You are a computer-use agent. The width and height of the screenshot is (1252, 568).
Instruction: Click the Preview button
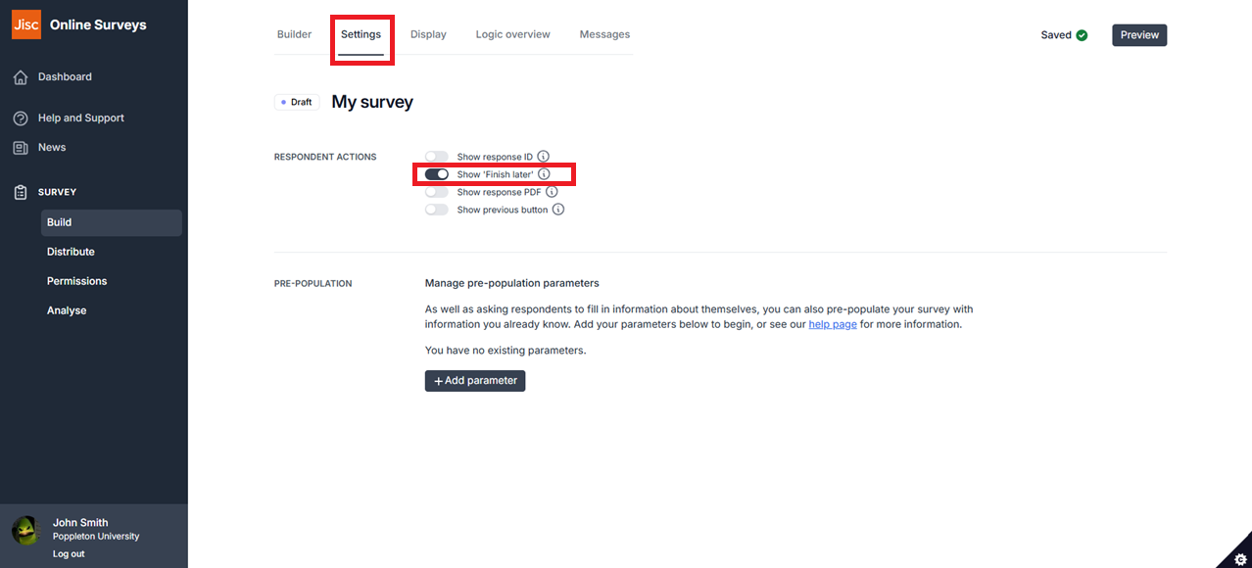click(x=1139, y=35)
